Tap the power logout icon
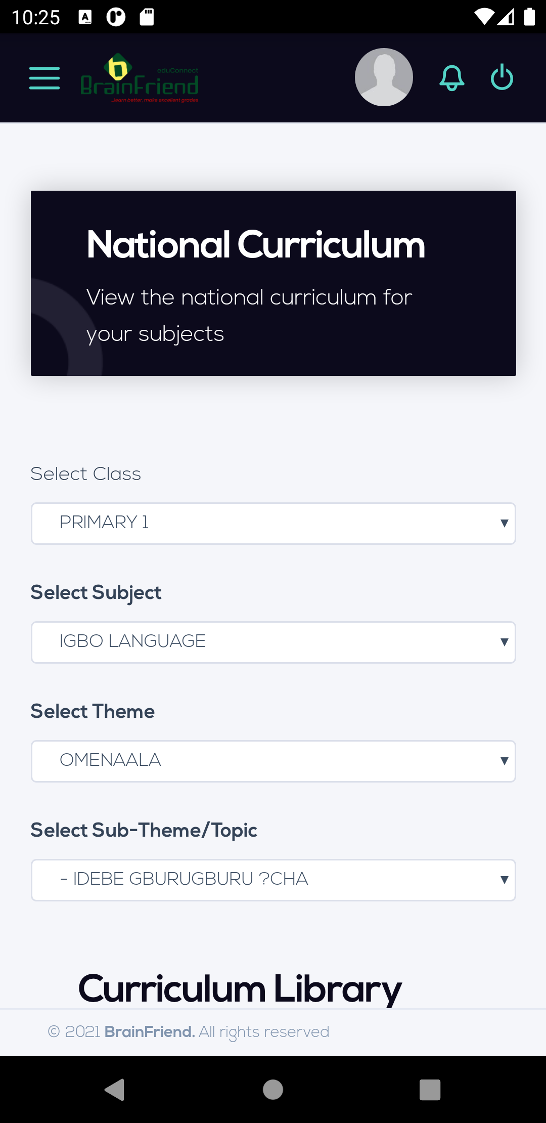The image size is (546, 1123). [502, 77]
